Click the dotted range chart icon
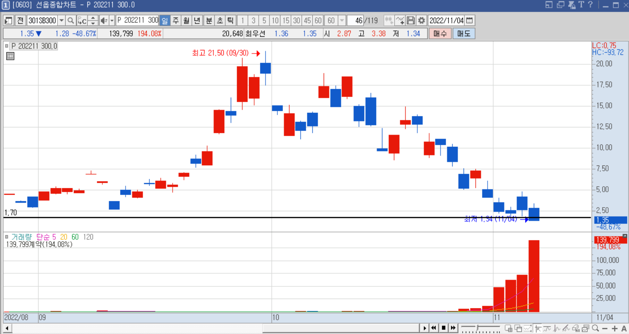Screen dimensions: 629x334 point(528,329)
